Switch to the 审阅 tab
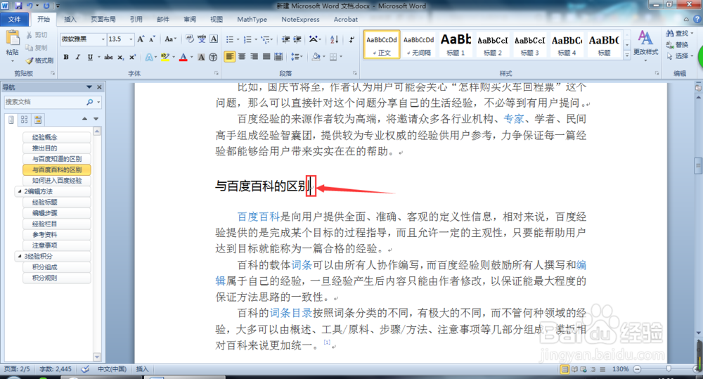703x379 pixels. coord(190,19)
